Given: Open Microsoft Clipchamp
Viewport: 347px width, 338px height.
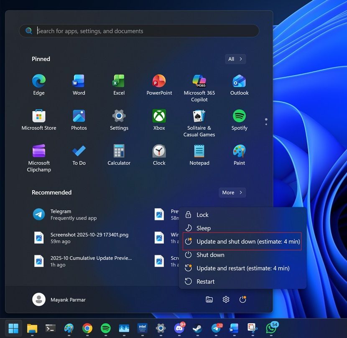Looking at the screenshot, I should [x=38, y=151].
